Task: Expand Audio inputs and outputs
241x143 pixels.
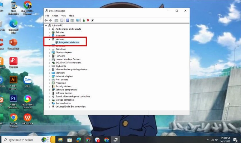Action: [50, 29]
